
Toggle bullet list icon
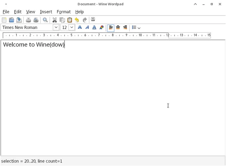pos(134,27)
